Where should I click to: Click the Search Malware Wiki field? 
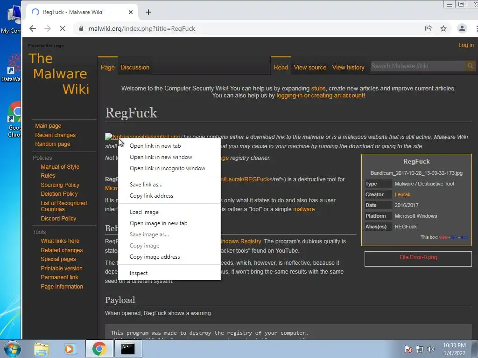[418, 66]
